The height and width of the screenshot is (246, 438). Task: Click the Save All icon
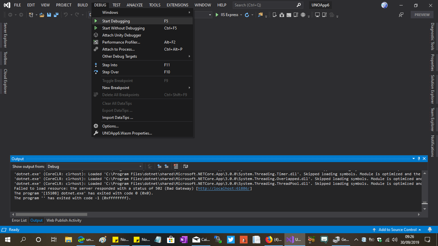pyautogui.click(x=56, y=15)
